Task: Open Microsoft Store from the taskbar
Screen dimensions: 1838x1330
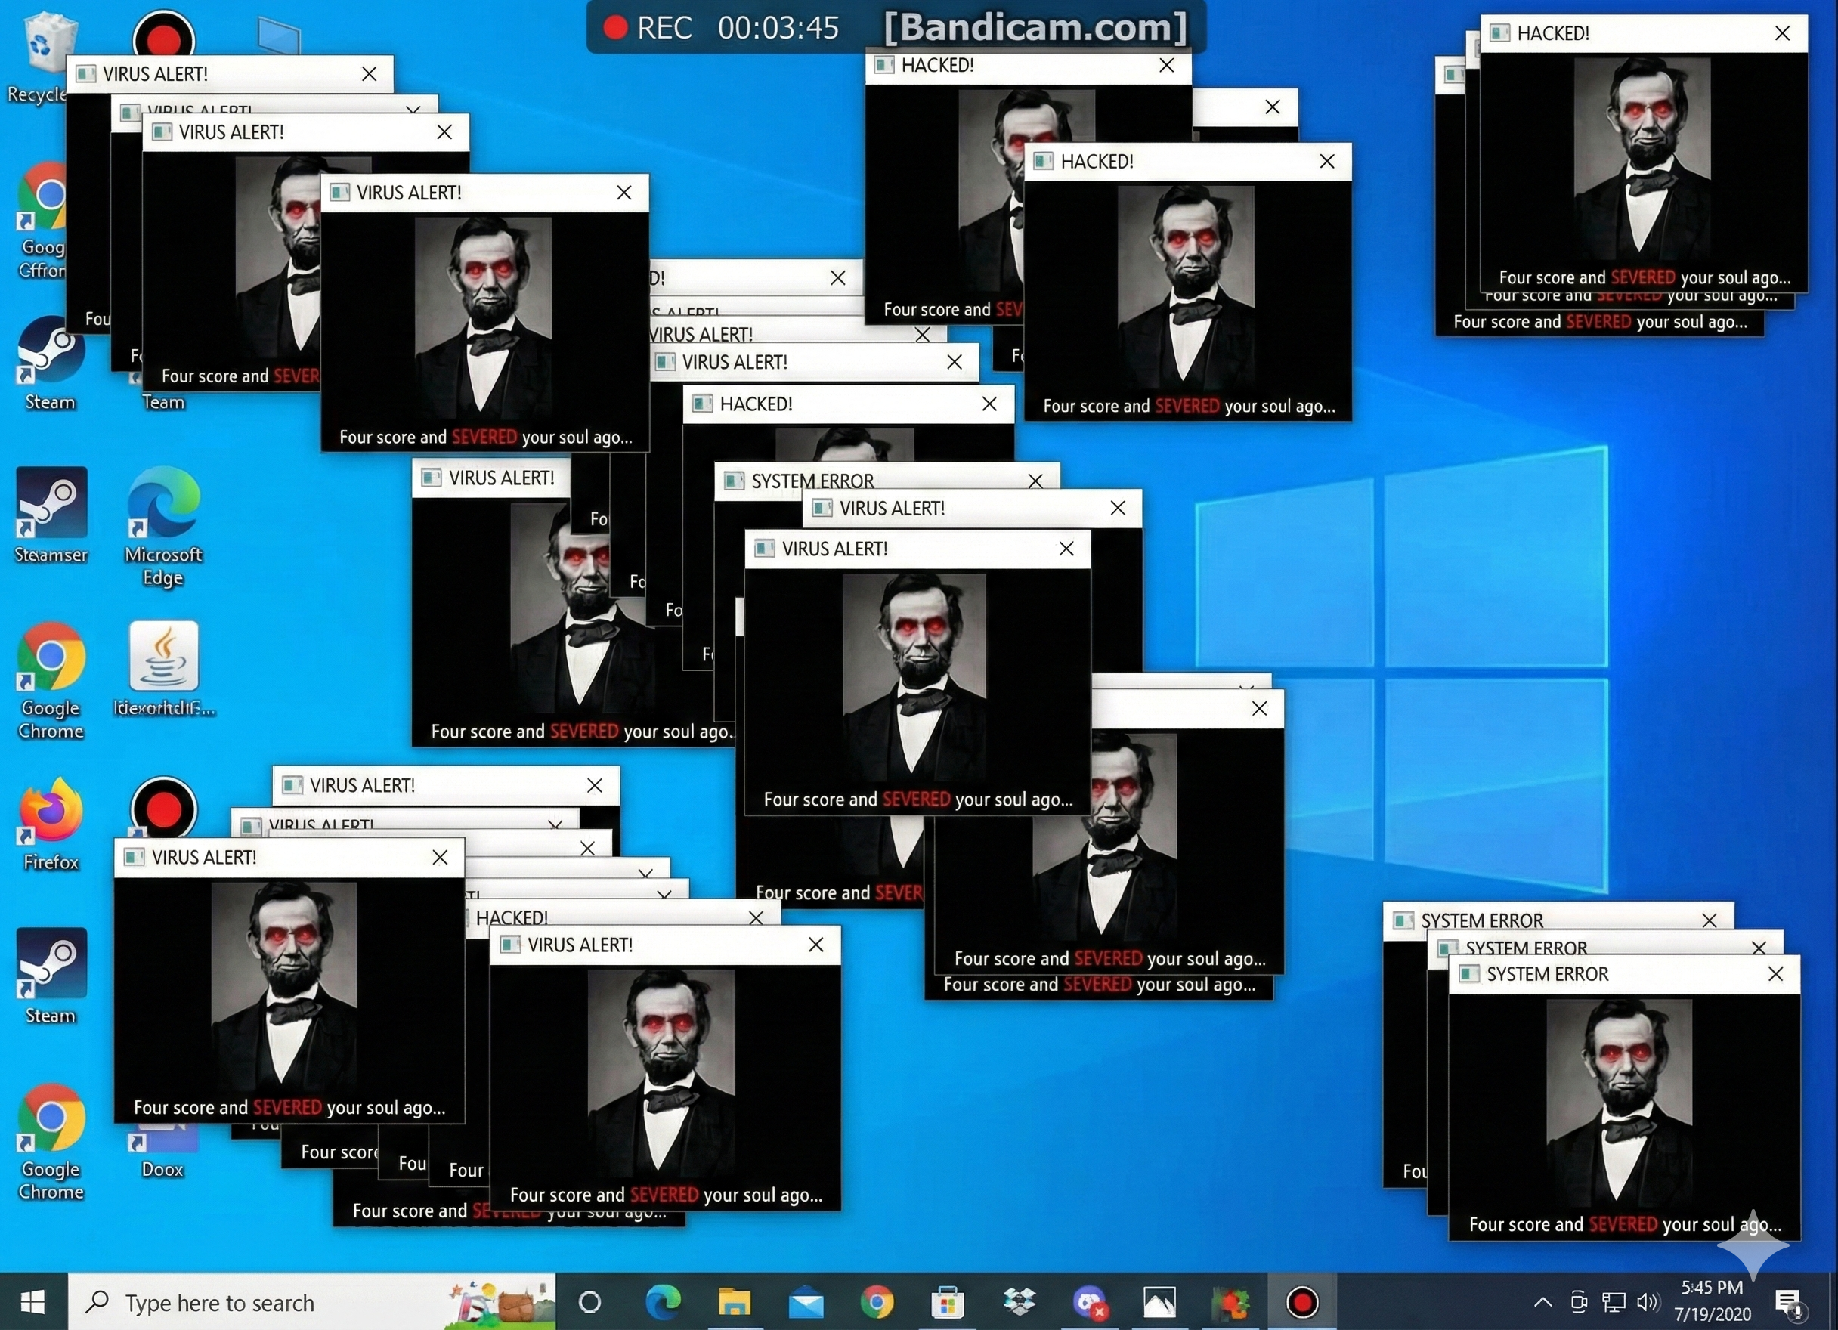Action: click(948, 1303)
